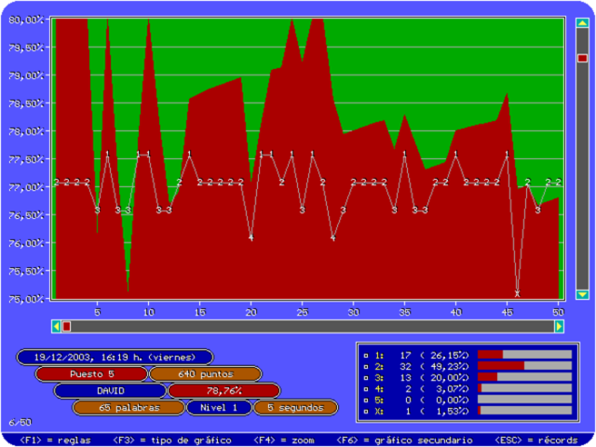Click the 65 palabras badge
Viewport: 596px width, 447px height.
(129, 408)
